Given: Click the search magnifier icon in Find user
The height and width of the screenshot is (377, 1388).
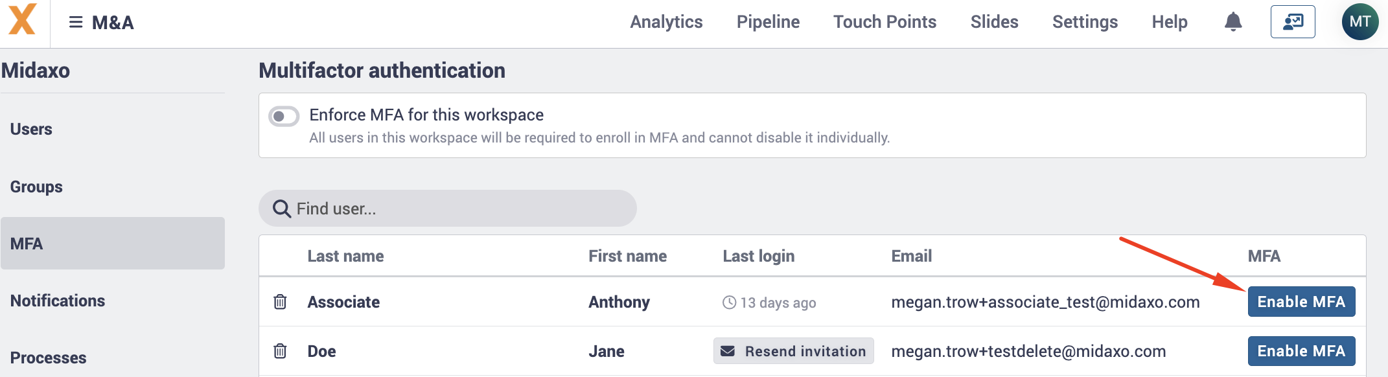Looking at the screenshot, I should (x=281, y=209).
